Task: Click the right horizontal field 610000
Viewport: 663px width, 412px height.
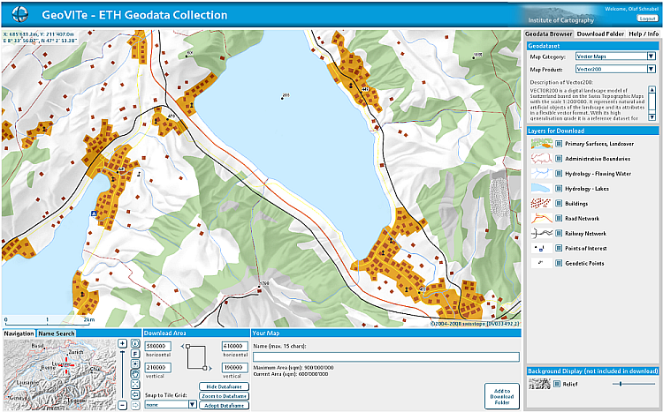Action: 234,346
